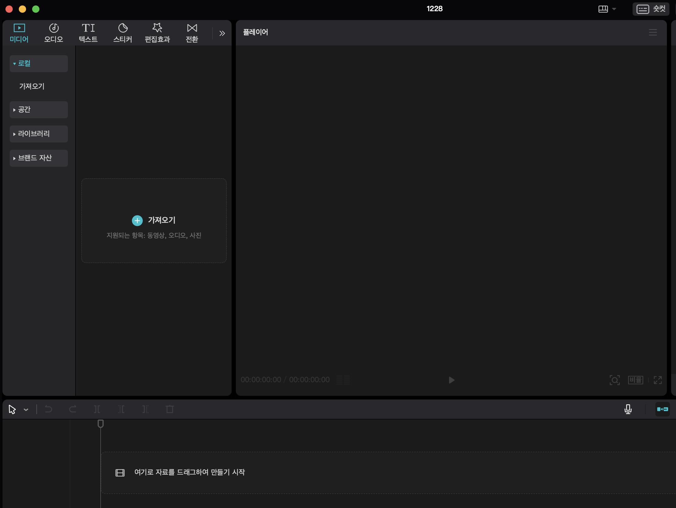Click the undo arrow in timeline toolbar

[48, 409]
